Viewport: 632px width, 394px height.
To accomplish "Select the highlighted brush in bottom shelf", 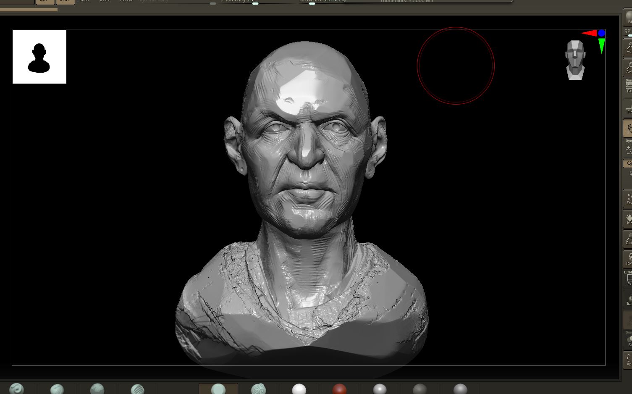I will coord(218,389).
